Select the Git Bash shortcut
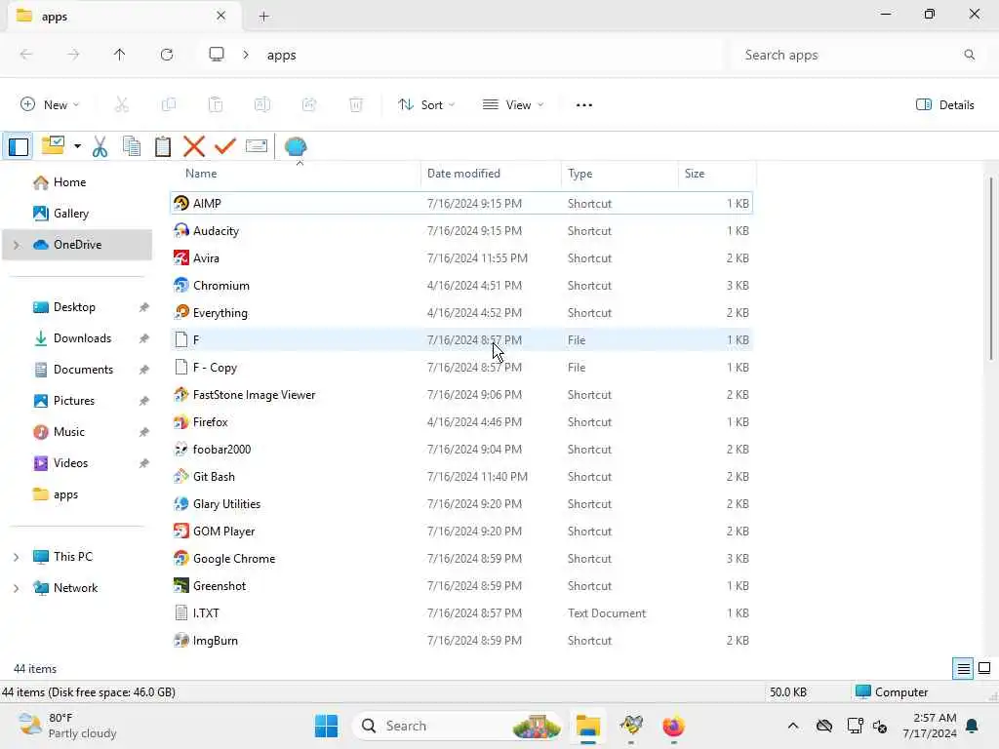 [461, 476]
